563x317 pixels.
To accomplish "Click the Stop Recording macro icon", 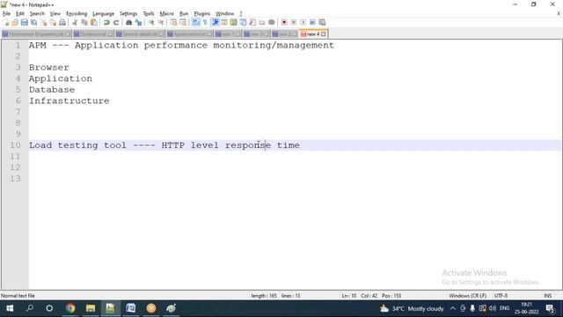I will tap(293, 22).
